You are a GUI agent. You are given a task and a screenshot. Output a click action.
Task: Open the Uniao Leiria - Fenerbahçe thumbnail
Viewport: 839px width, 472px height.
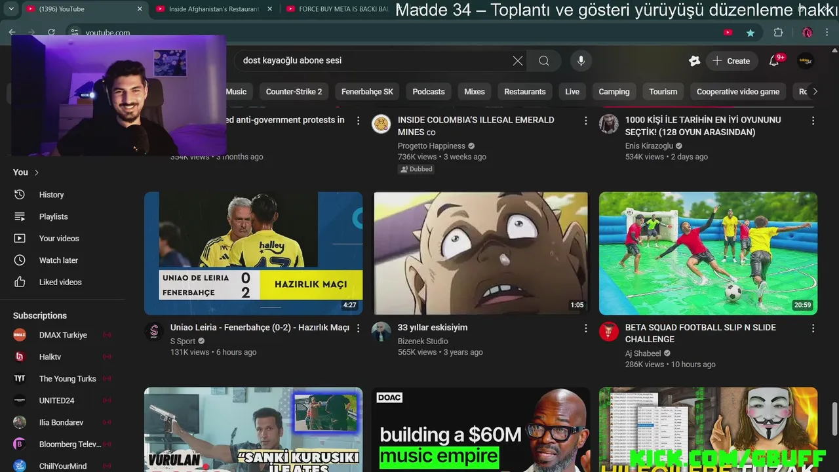point(253,253)
